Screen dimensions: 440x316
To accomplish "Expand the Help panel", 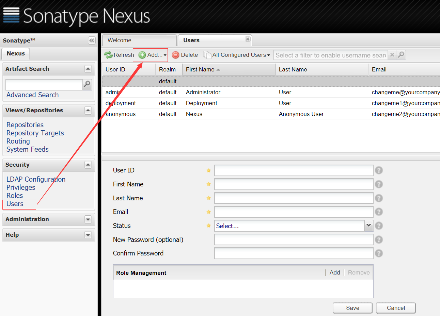I will (x=88, y=235).
